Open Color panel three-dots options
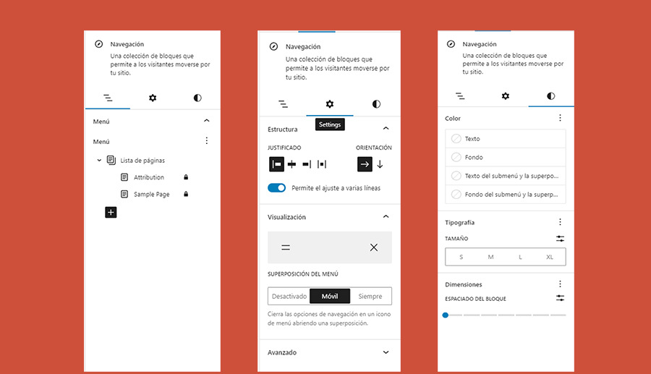This screenshot has width=651, height=374. click(560, 118)
